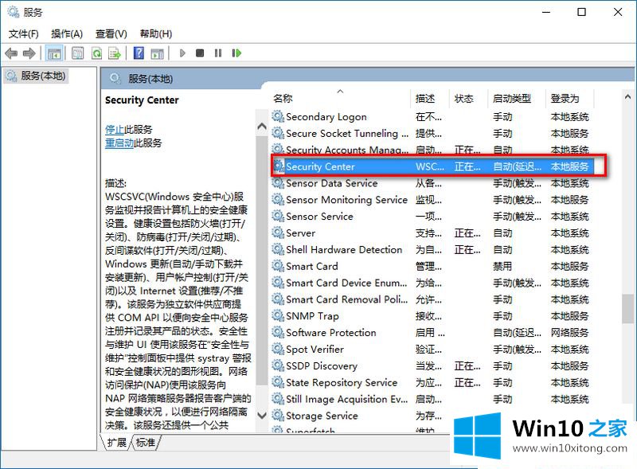Select the Smart Card Device Enum service
The width and height of the screenshot is (637, 469).
[x=346, y=283]
